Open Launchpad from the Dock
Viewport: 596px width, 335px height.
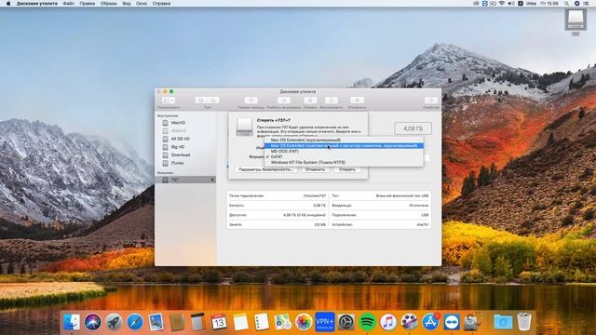(x=114, y=322)
